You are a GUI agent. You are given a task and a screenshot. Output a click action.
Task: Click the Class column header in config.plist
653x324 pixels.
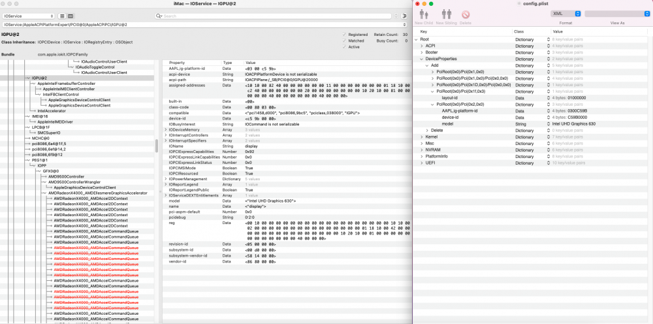pyautogui.click(x=518, y=31)
